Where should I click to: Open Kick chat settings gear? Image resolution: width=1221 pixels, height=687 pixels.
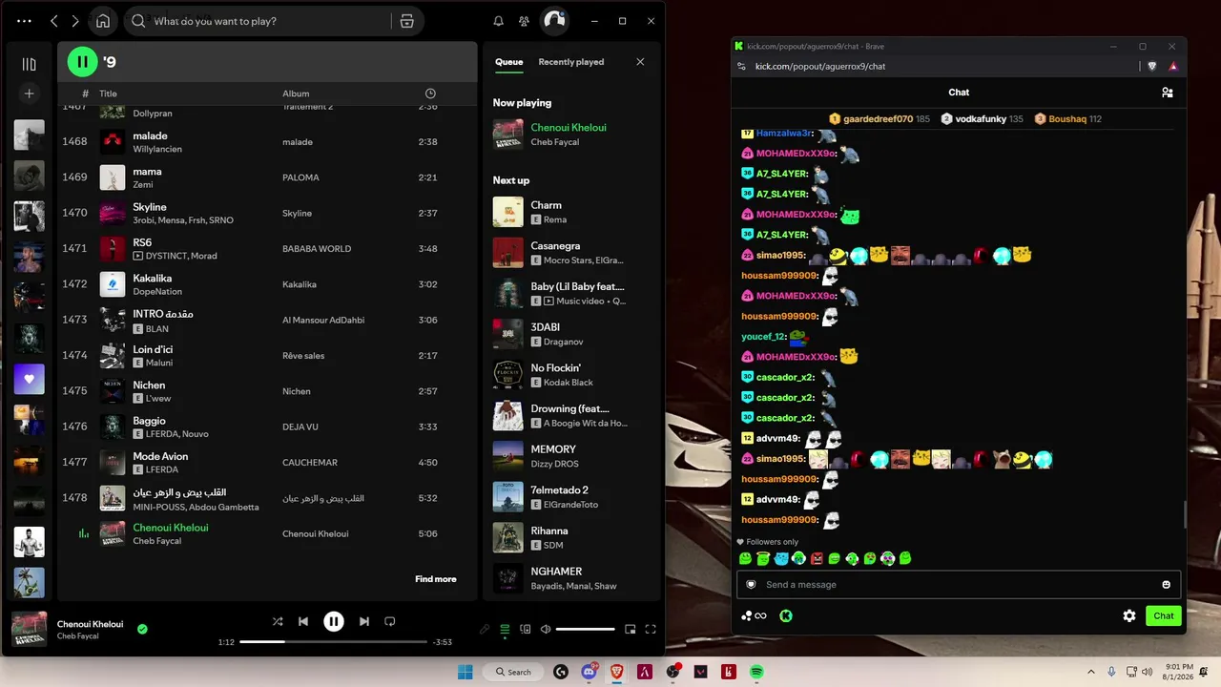pyautogui.click(x=1129, y=616)
